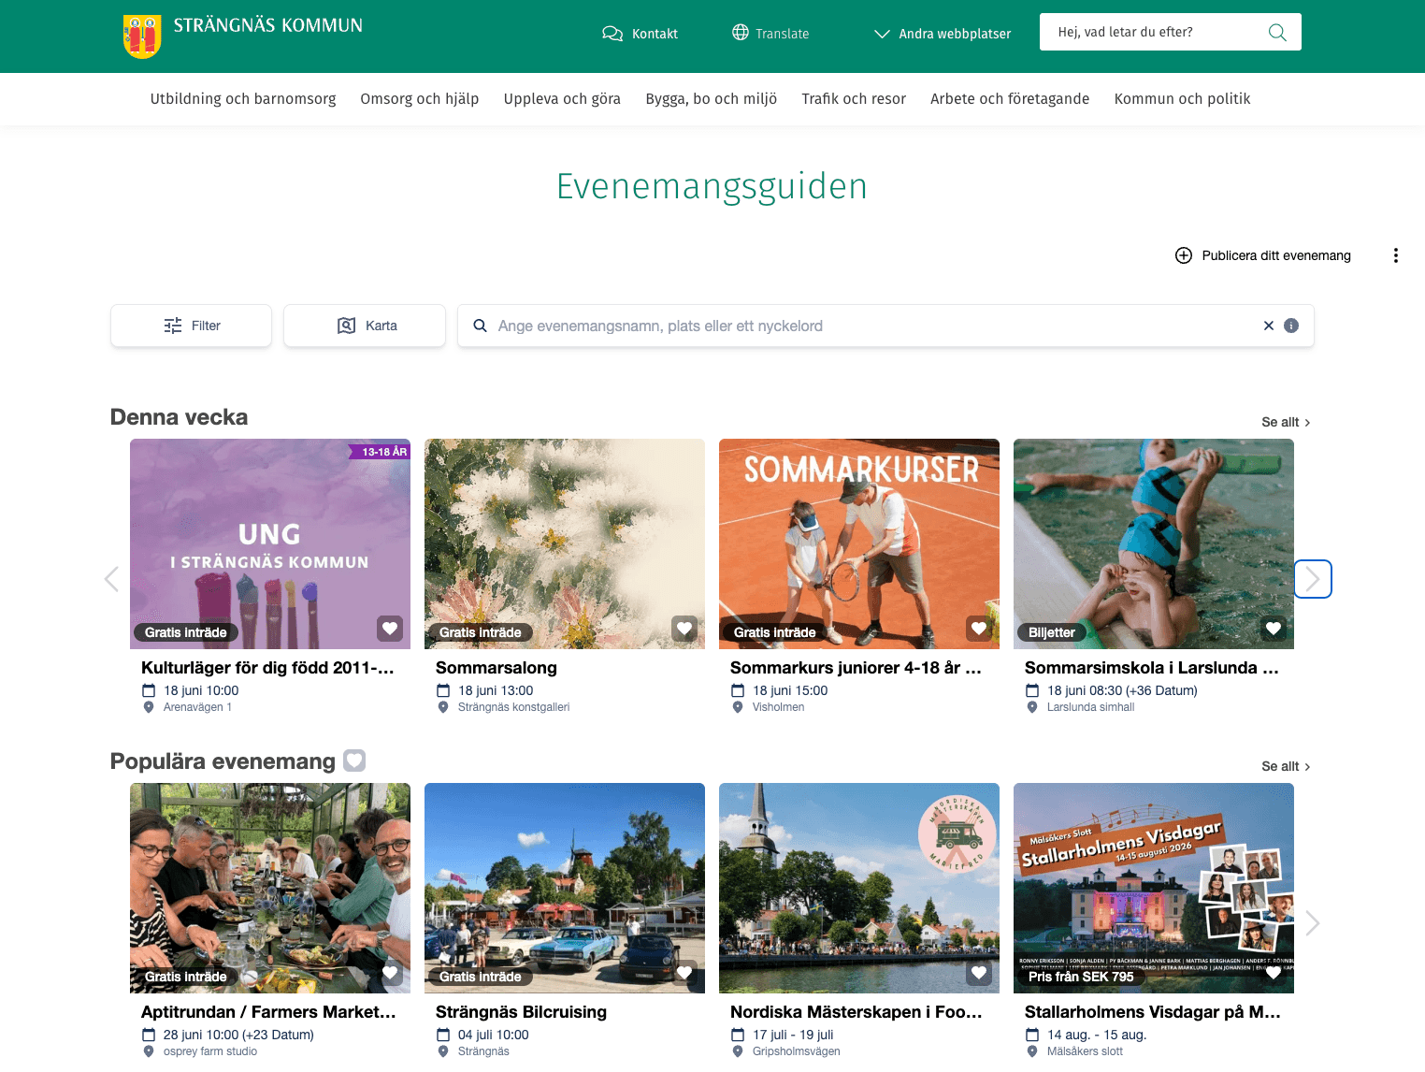Click Se allt for Populära evenemang
Image resolution: width=1425 pixels, height=1072 pixels.
(x=1286, y=766)
